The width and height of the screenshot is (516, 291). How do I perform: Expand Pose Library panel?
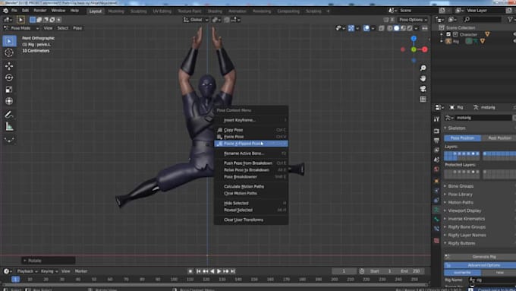[x=460, y=195]
